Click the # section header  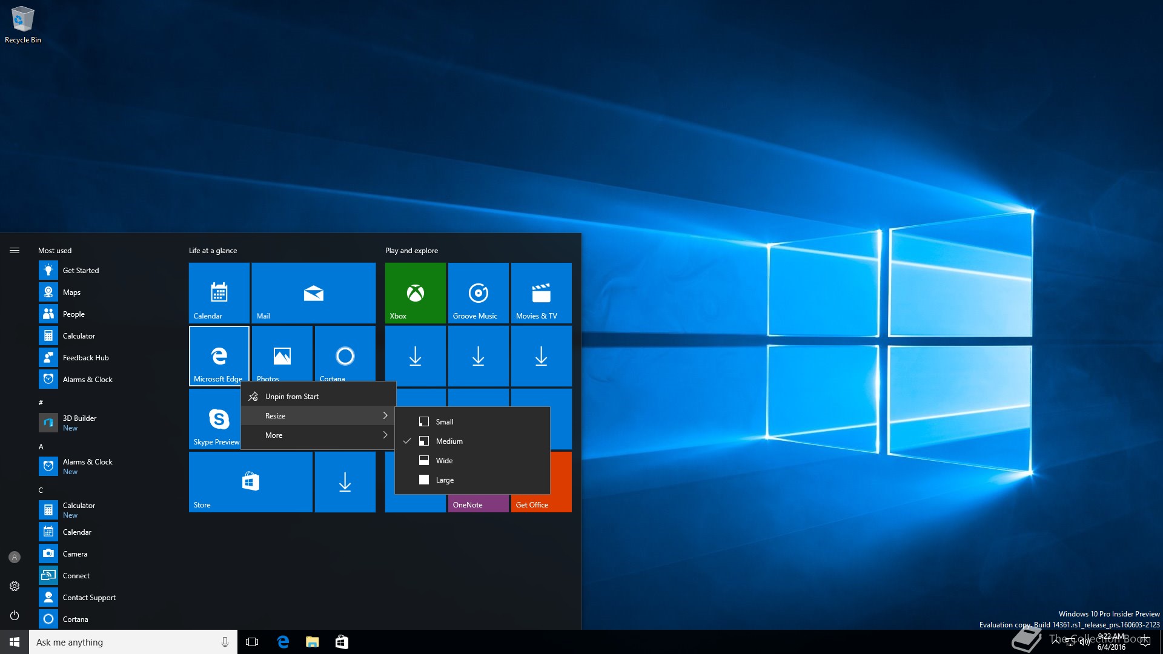click(x=41, y=403)
